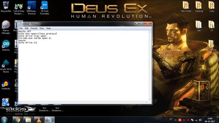Click the 'pause' line in Notepad
This screenshot has width=219, height=123.
[x=22, y=40]
